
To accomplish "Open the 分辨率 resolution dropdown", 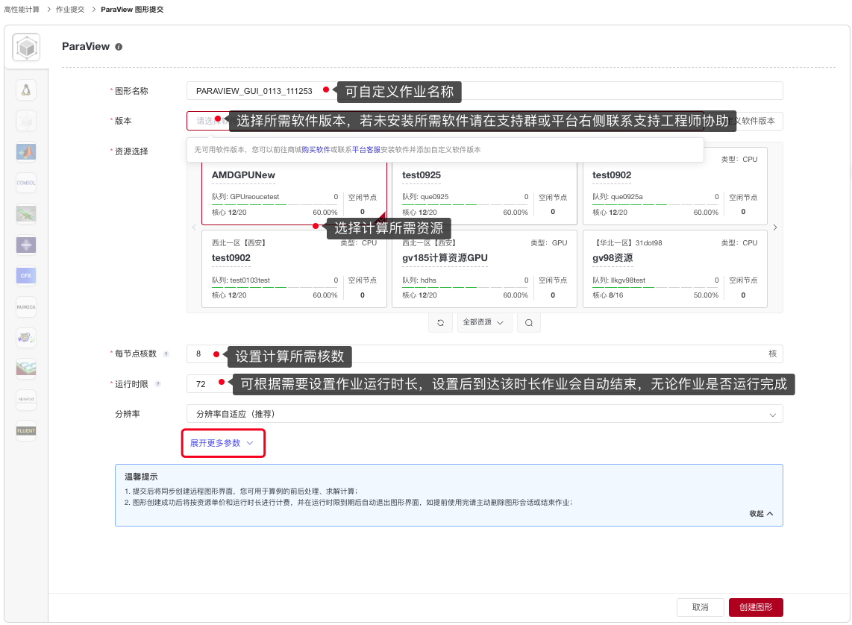I will [x=484, y=413].
